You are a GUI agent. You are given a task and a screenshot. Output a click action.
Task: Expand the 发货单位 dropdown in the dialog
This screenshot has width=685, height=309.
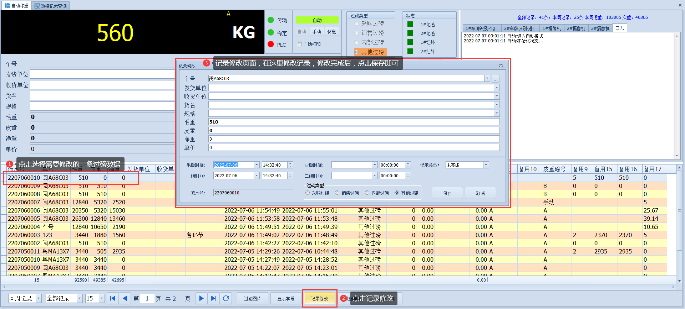497,87
